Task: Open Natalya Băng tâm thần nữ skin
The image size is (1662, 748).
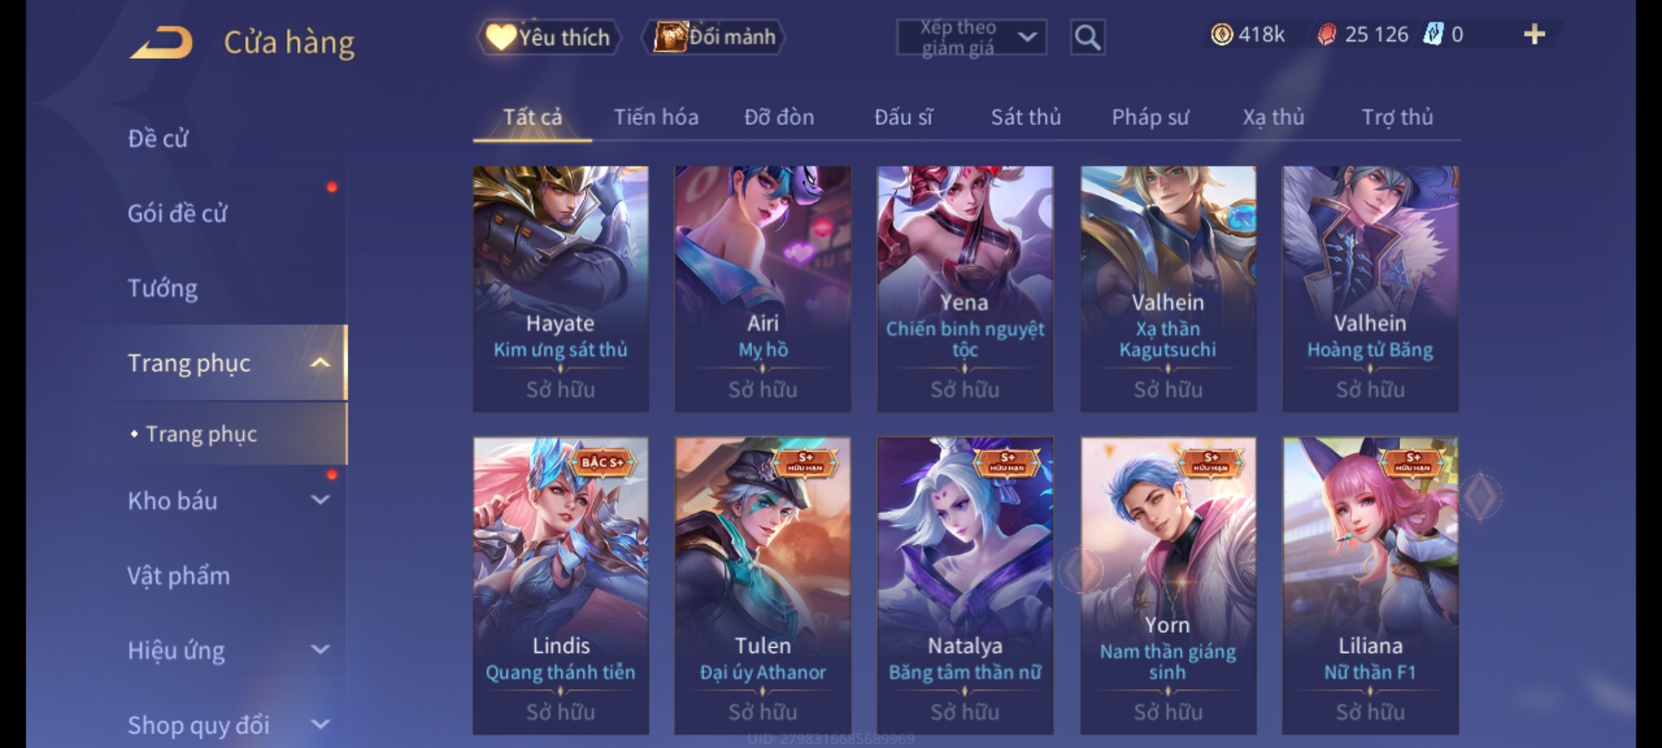Action: (965, 586)
